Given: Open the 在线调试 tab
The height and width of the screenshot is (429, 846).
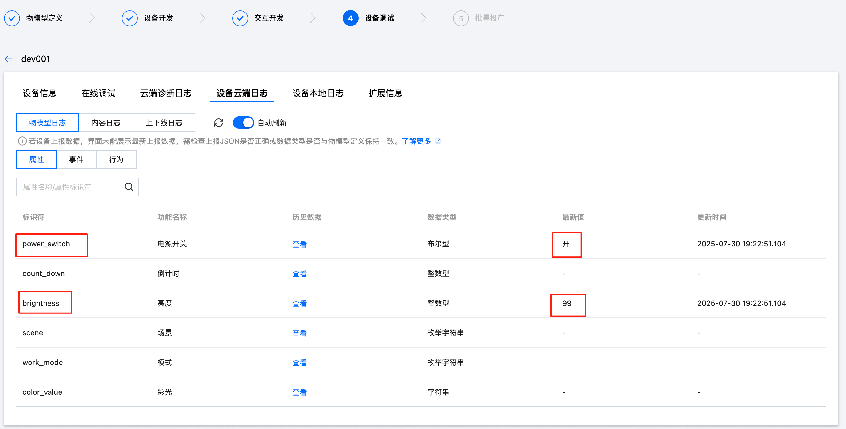Looking at the screenshot, I should tap(98, 93).
